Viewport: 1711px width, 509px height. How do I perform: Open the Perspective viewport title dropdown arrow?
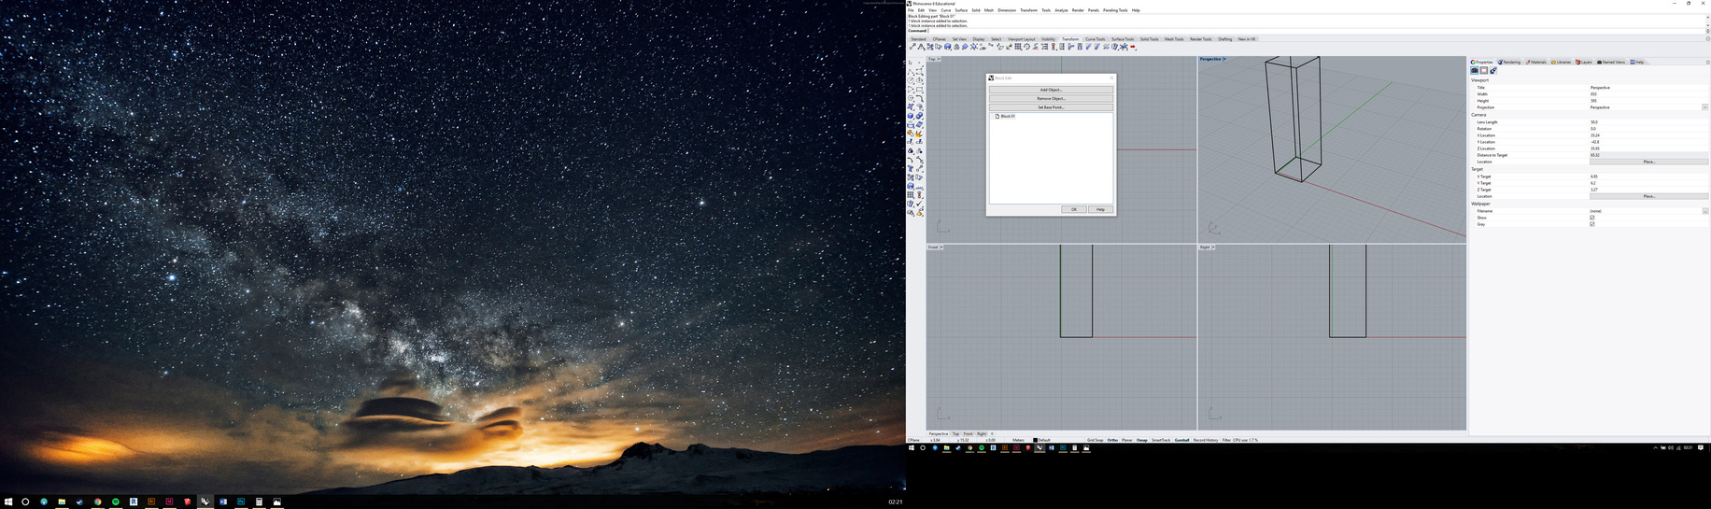(x=1224, y=59)
